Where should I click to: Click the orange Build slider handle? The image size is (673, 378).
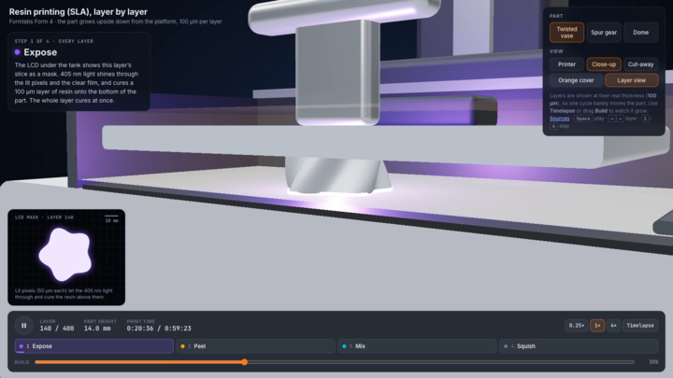click(x=244, y=362)
